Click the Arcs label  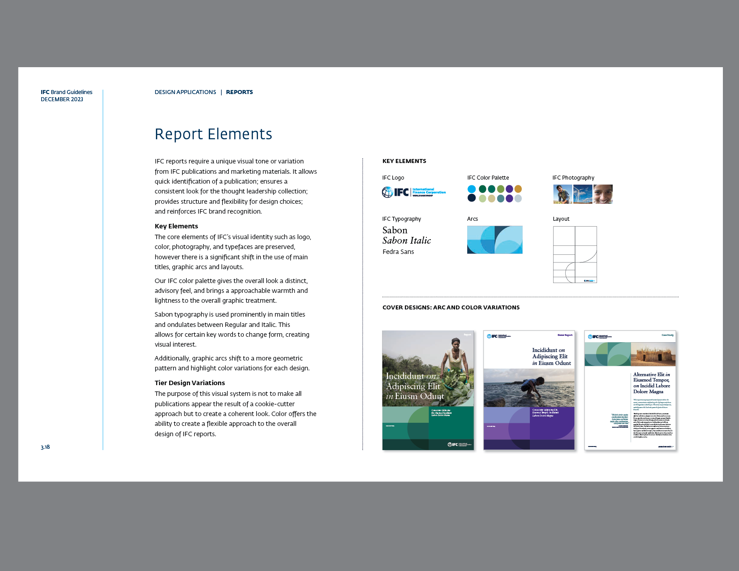pos(473,219)
